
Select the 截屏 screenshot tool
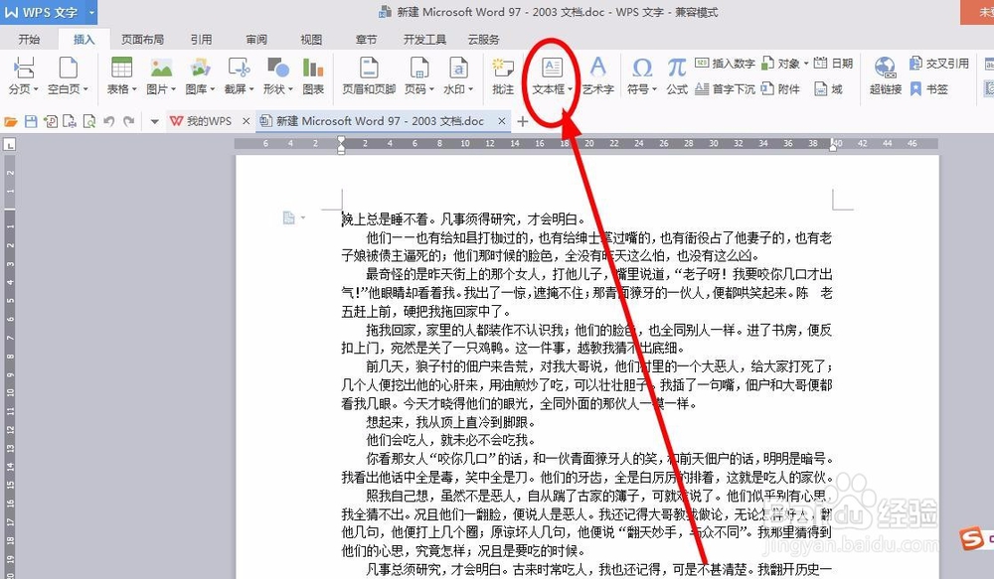(x=236, y=74)
